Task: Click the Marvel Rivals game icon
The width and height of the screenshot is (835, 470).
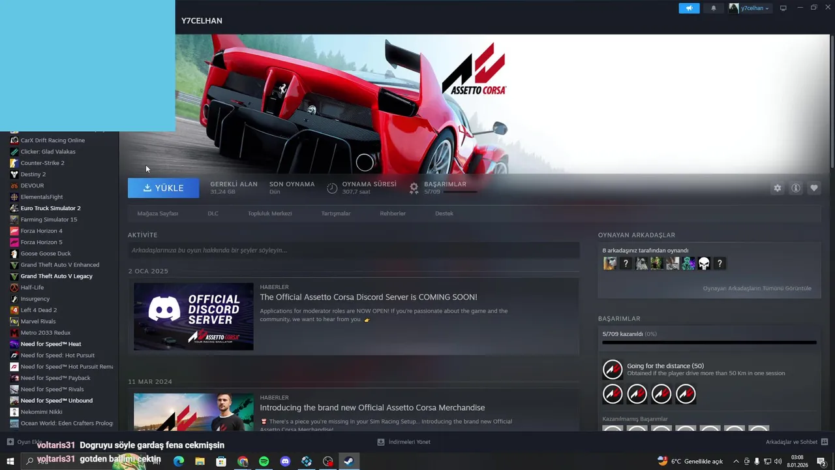Action: pos(14,321)
